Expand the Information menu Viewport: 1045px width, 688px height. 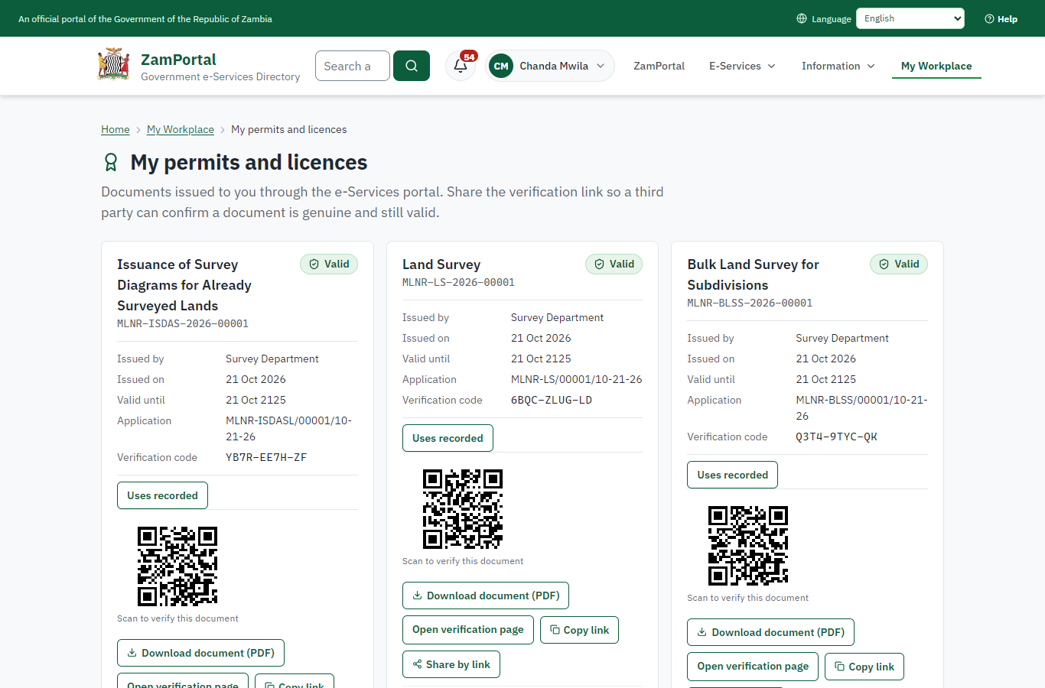(838, 66)
